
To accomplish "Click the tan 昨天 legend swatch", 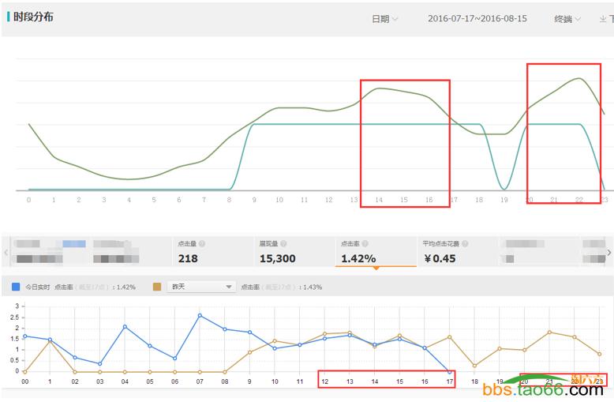I will point(156,287).
